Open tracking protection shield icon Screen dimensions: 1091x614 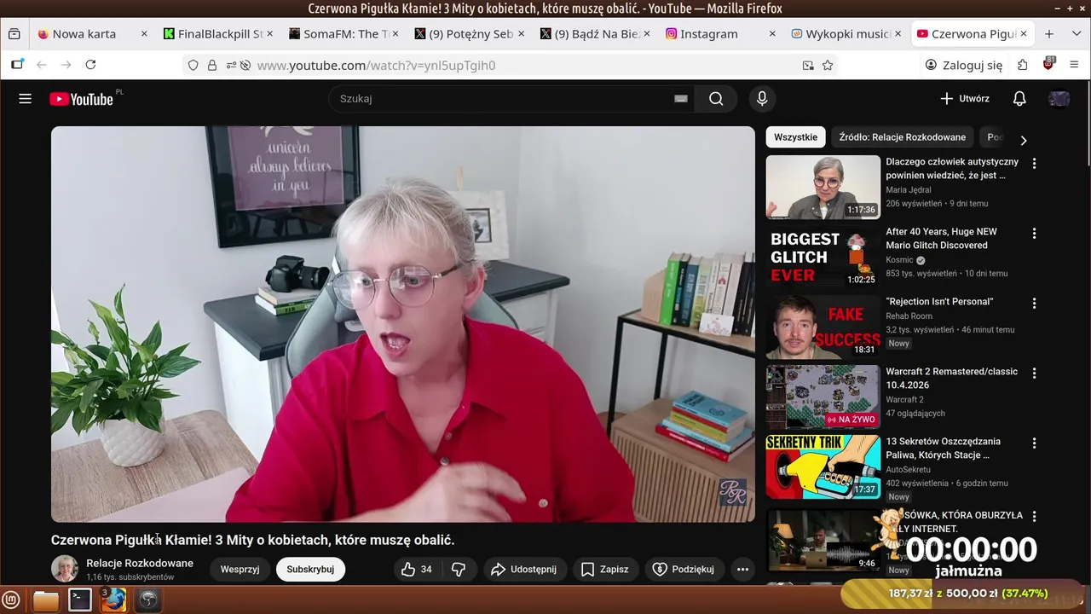(x=193, y=65)
